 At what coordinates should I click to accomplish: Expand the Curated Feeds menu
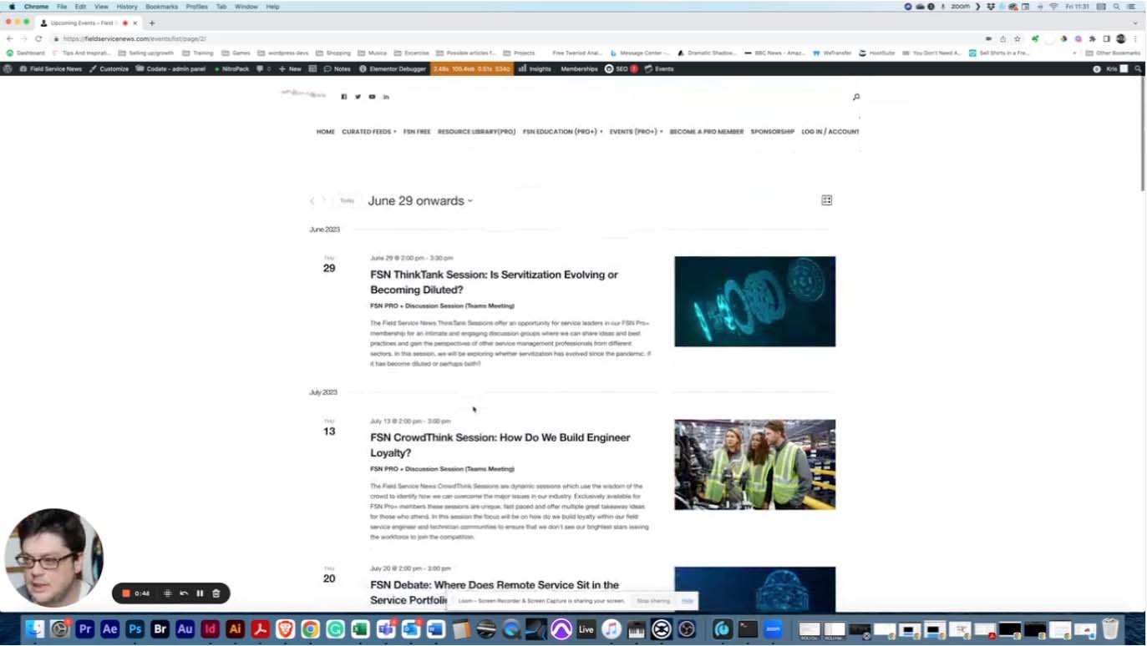[368, 132]
